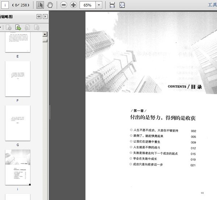Click the thumbnail scrollbar up arrow
217x200 pixels.
pos(45,34)
